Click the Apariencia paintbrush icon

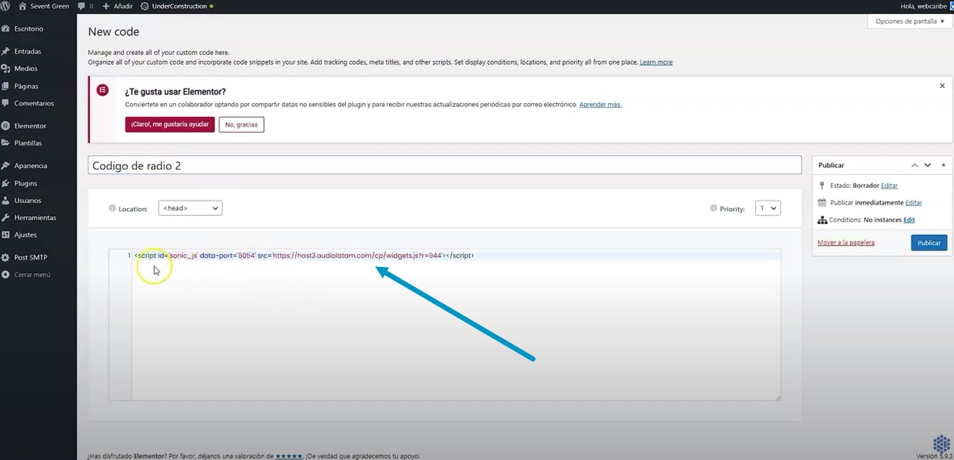tap(6, 166)
